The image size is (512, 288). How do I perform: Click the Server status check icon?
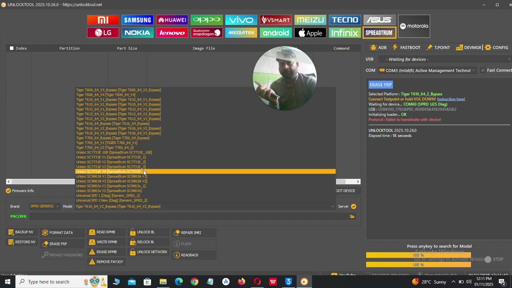tap(354, 206)
